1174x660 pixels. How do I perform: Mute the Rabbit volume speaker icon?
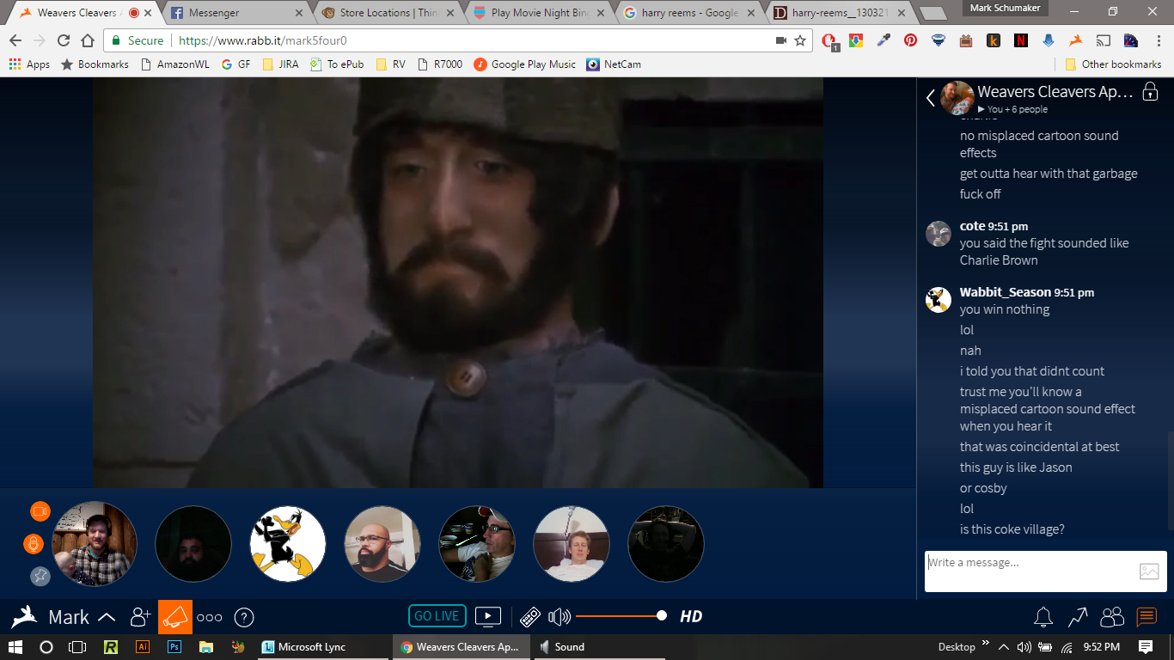pos(559,616)
